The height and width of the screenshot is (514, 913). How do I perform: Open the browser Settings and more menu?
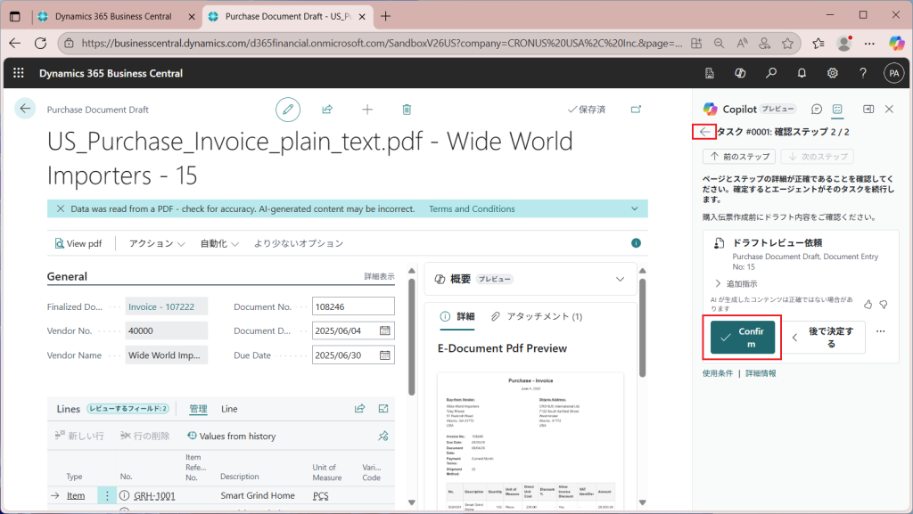pos(869,43)
